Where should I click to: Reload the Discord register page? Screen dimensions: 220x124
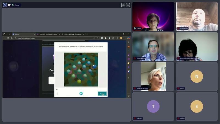8,38
